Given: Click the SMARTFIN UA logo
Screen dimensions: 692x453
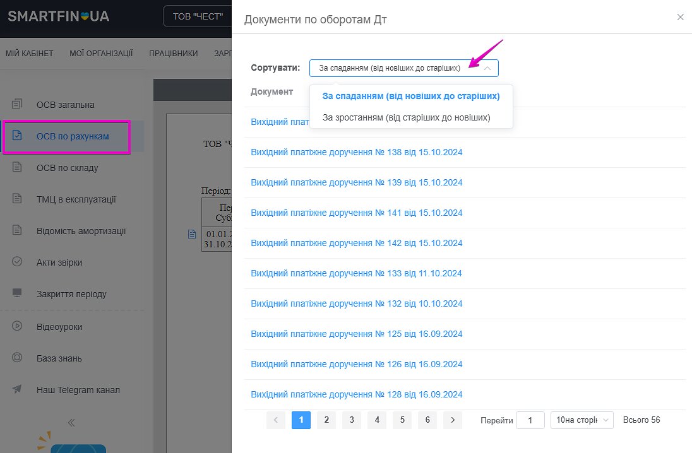Looking at the screenshot, I should click(x=59, y=16).
